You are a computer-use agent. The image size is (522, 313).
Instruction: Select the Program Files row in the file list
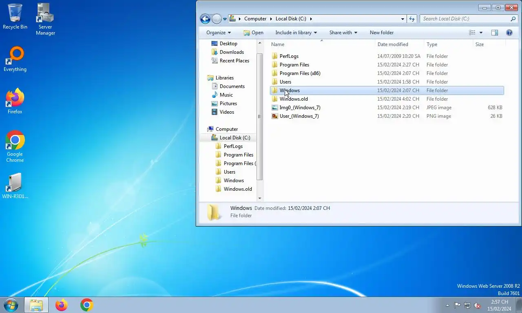[387, 65]
